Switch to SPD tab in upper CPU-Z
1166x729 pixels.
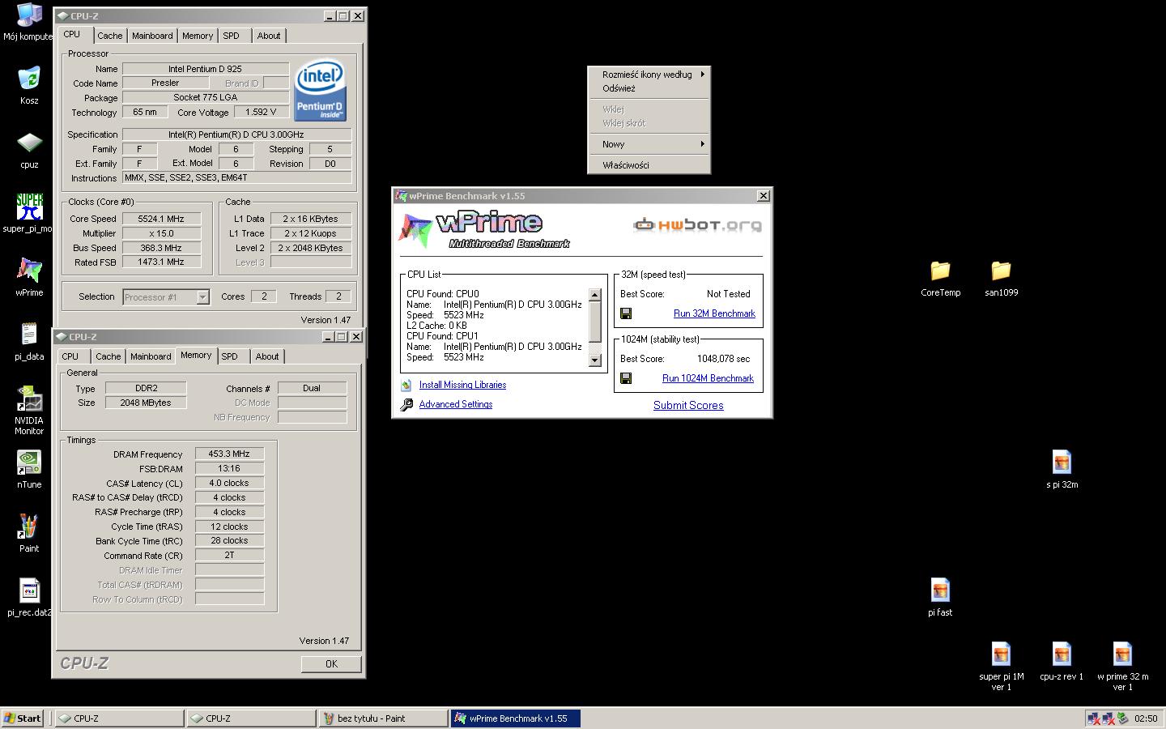(x=232, y=36)
